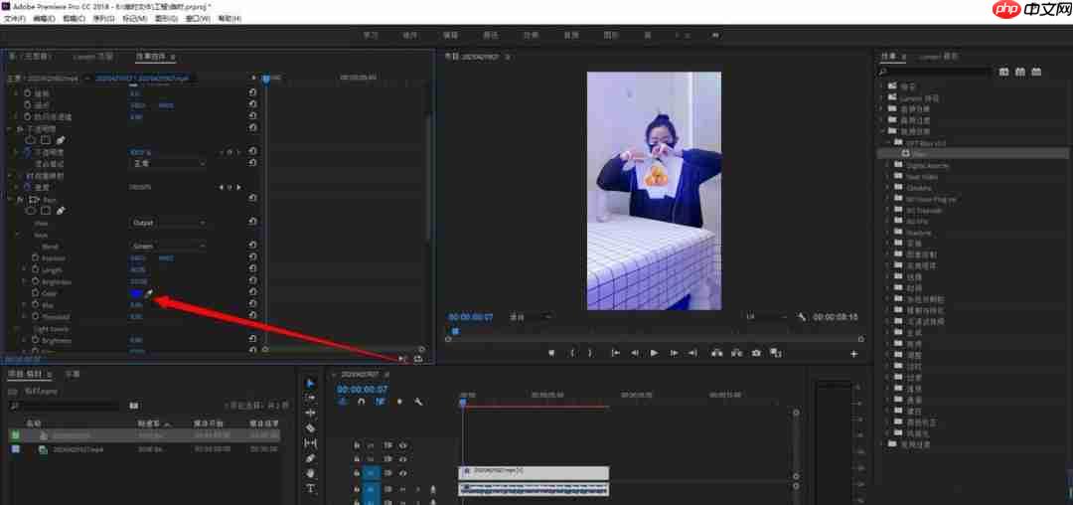The height and width of the screenshot is (505, 1073).
Task: Select the Track Select Forward tool
Action: [x=310, y=398]
